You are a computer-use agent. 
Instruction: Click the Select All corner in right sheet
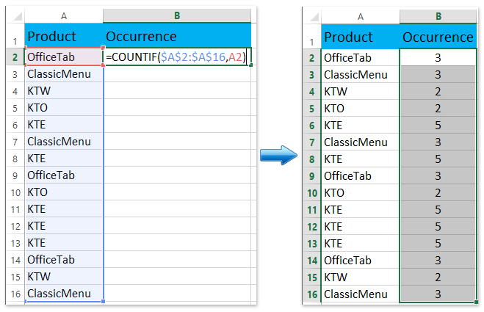coord(311,15)
